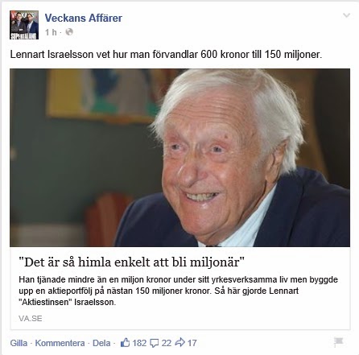The width and height of the screenshot is (359, 355).
Task: Click the flag report icon
Action: pos(339,342)
